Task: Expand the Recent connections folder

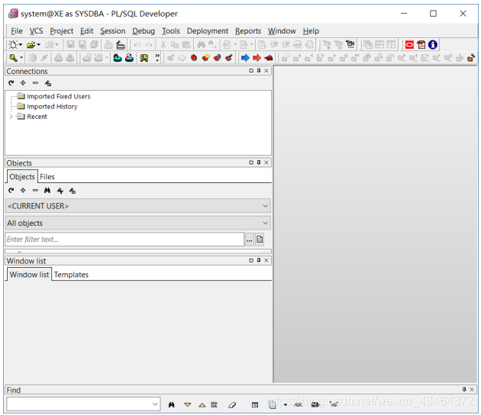Action: (11, 117)
